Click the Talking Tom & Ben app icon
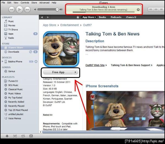The width and height of the screenshot is (165, 144). click(x=61, y=49)
